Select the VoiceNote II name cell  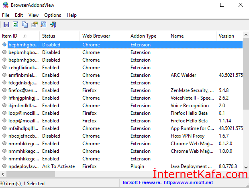coord(192,98)
